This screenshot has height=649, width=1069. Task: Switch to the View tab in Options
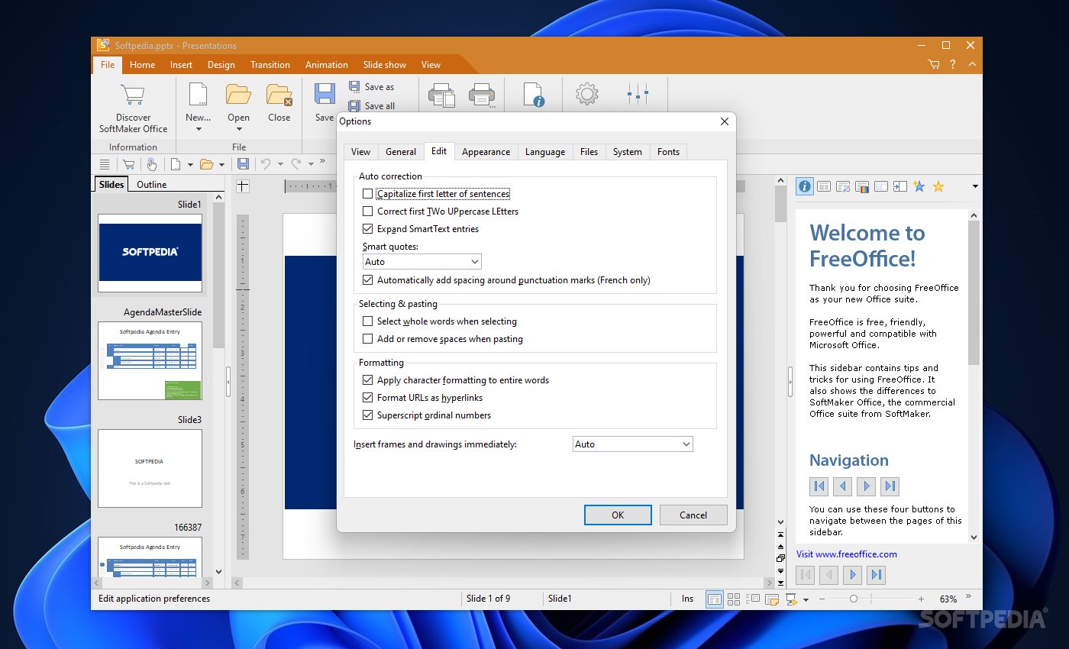tap(361, 152)
